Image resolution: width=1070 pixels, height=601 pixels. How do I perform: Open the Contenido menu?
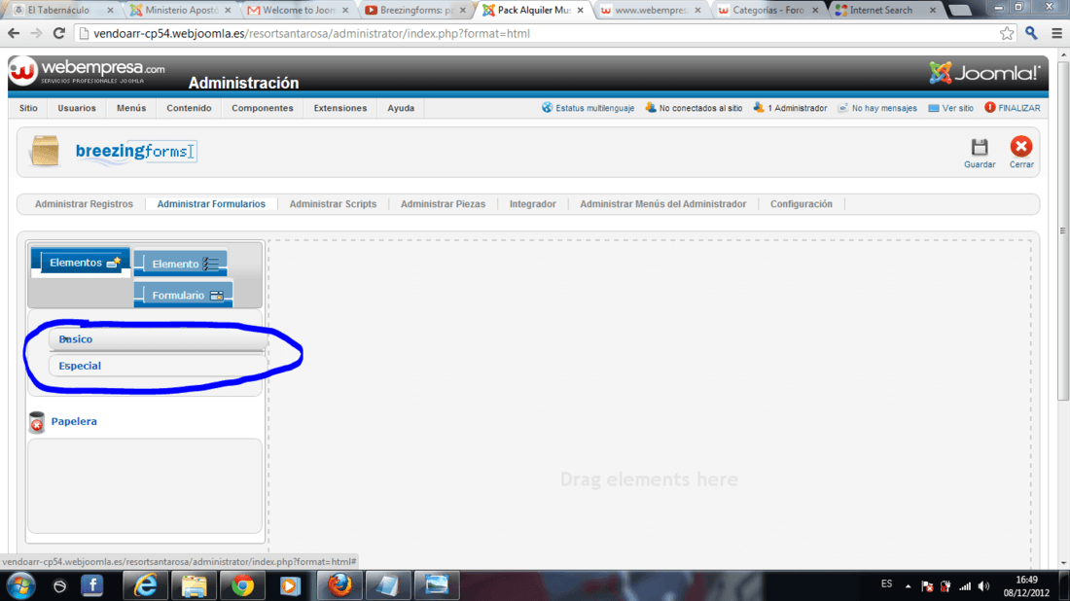189,108
